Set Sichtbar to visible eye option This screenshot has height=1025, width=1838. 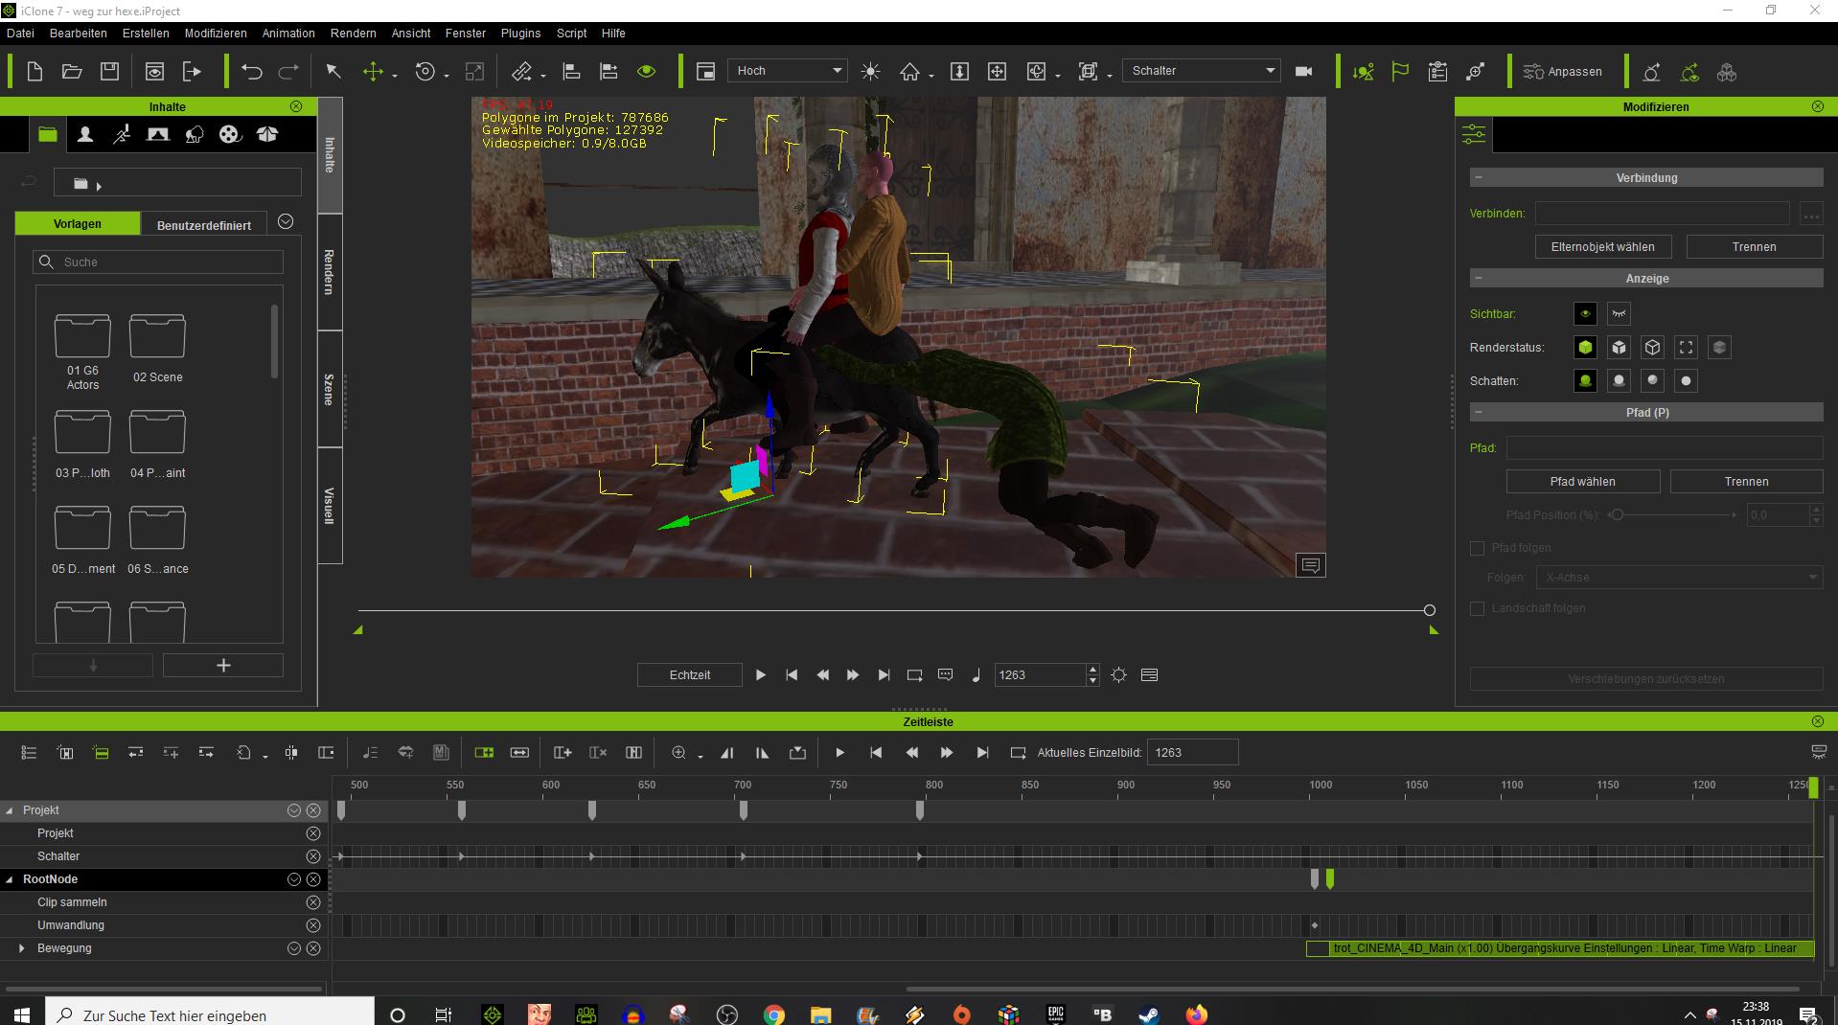coord(1585,314)
